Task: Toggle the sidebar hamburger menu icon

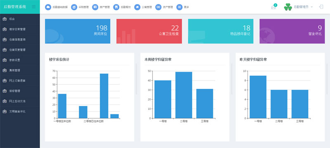Action: [34, 7]
